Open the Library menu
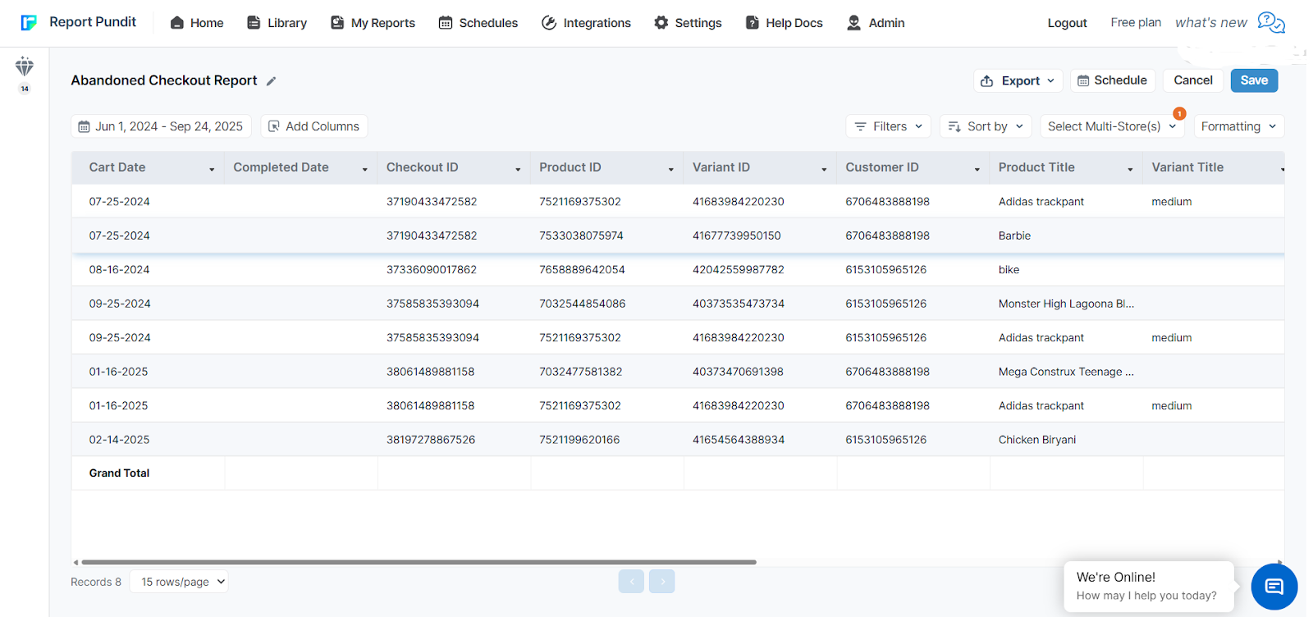The width and height of the screenshot is (1313, 617). click(277, 23)
